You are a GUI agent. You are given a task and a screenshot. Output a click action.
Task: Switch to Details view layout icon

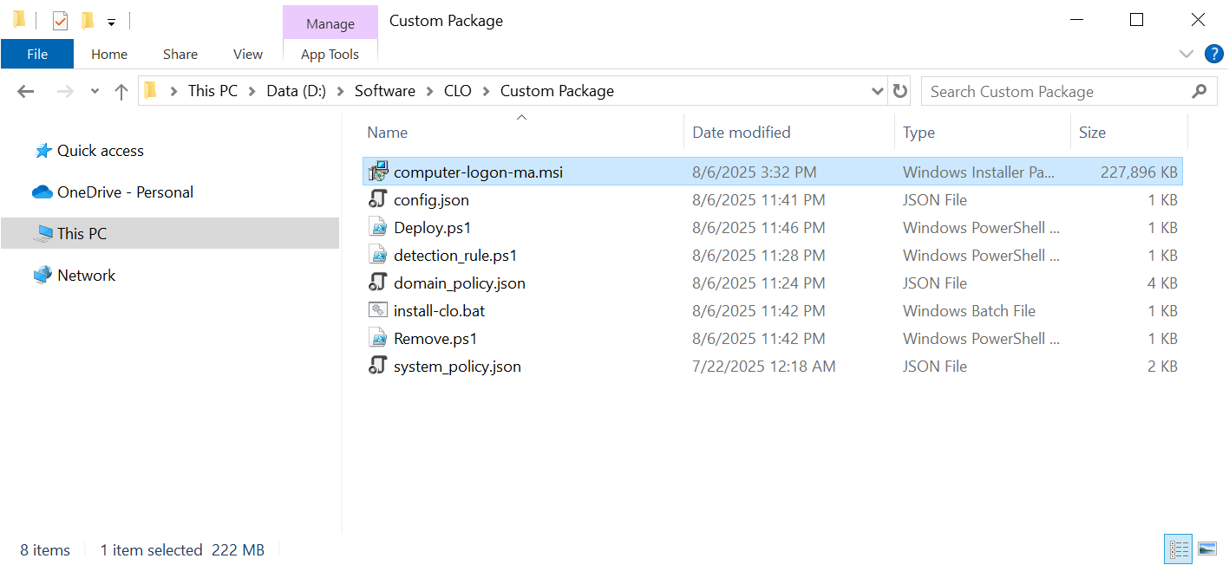pos(1179,549)
